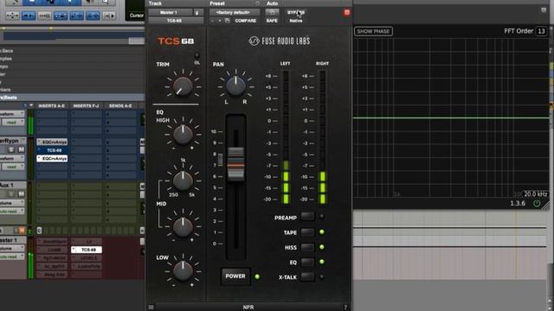Adjust the TRIM knob
This screenshot has width=554, height=311.
click(x=183, y=86)
